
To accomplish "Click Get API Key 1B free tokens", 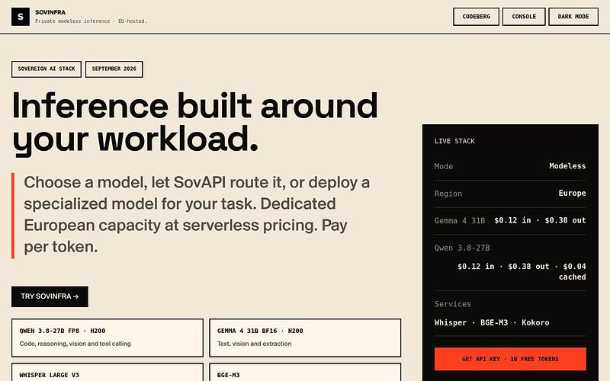I will pyautogui.click(x=510, y=359).
